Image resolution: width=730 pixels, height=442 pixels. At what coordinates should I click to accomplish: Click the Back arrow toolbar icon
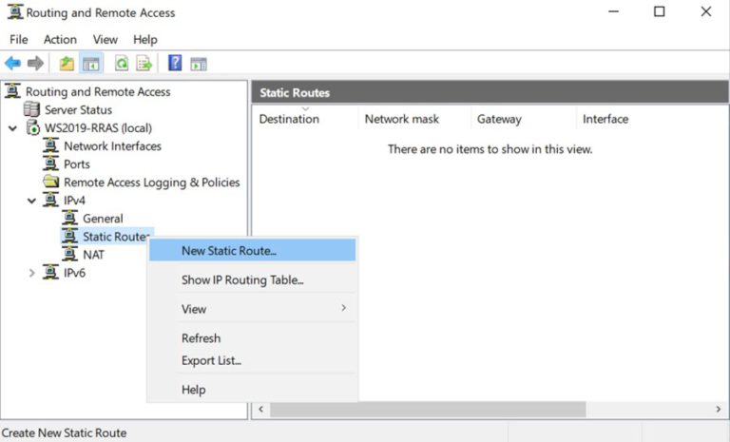(x=12, y=63)
